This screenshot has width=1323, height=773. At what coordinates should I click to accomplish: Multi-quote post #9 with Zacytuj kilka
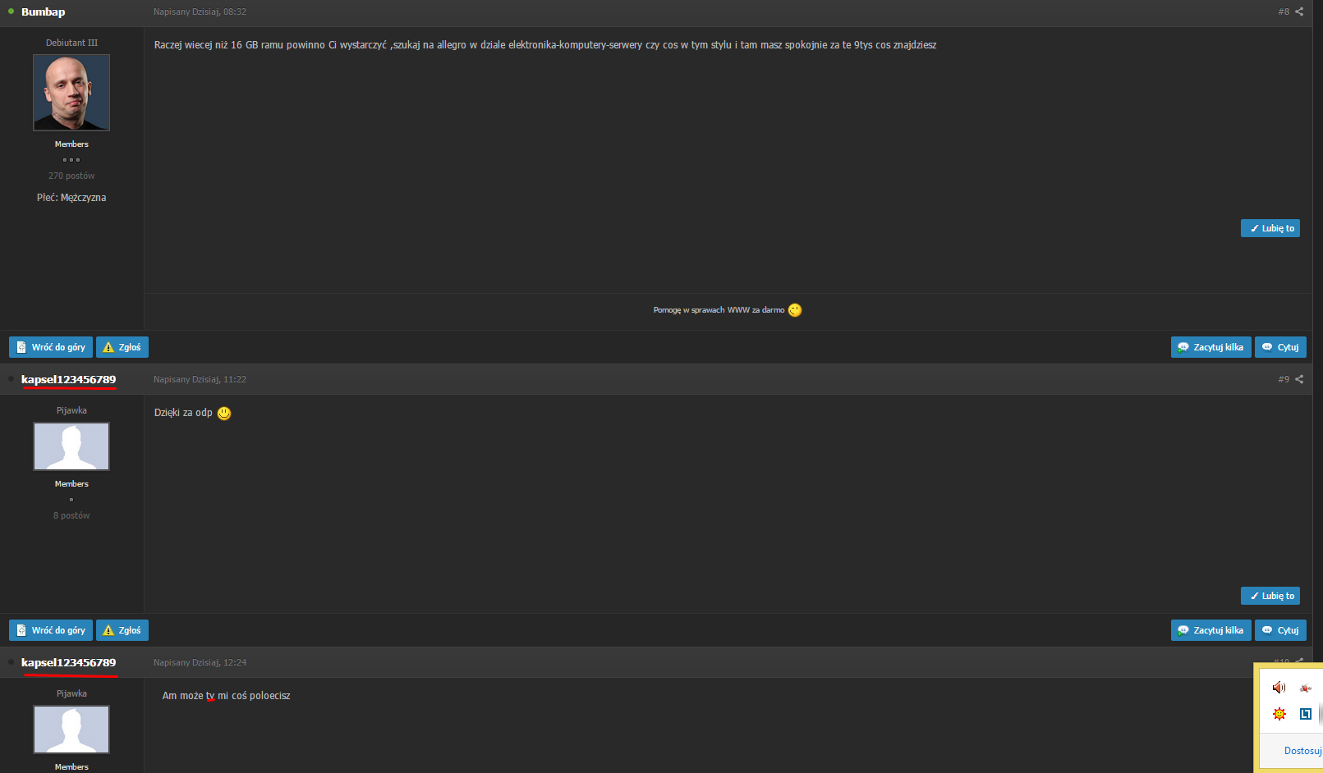click(x=1211, y=630)
